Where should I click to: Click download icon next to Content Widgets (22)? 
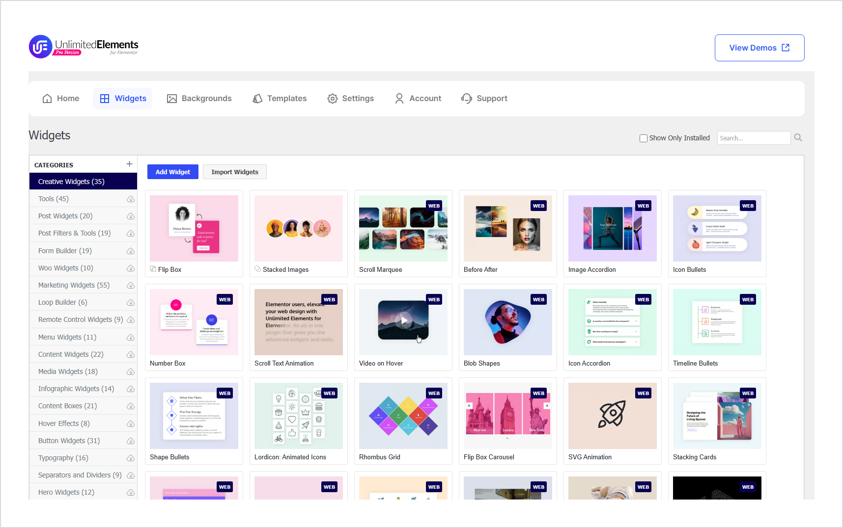click(131, 355)
